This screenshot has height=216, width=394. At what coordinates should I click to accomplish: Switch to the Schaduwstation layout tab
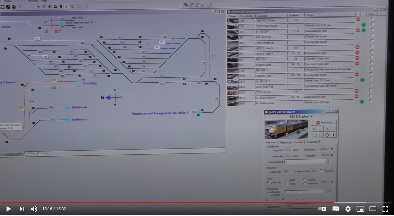(x=12, y=153)
